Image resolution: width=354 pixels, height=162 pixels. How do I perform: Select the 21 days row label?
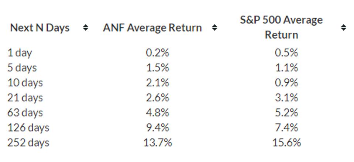coord(25,98)
